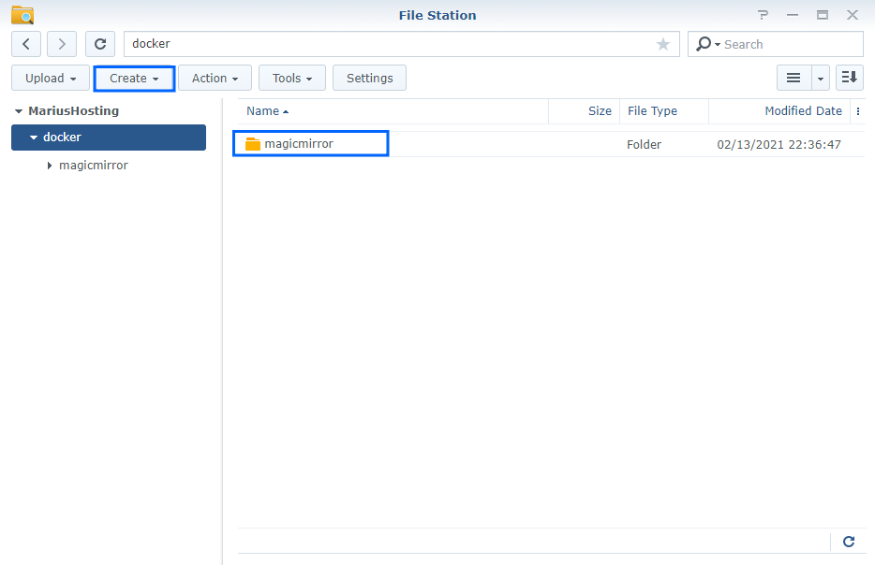The height and width of the screenshot is (565, 875).
Task: Open the Upload dropdown button
Action: pyautogui.click(x=50, y=78)
